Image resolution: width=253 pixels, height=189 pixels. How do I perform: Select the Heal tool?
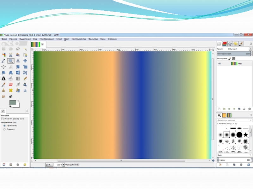[x=11, y=90]
